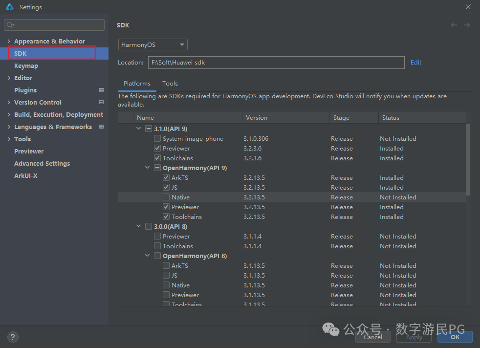
Task: Expand the Editor settings section
Action: click(9, 78)
